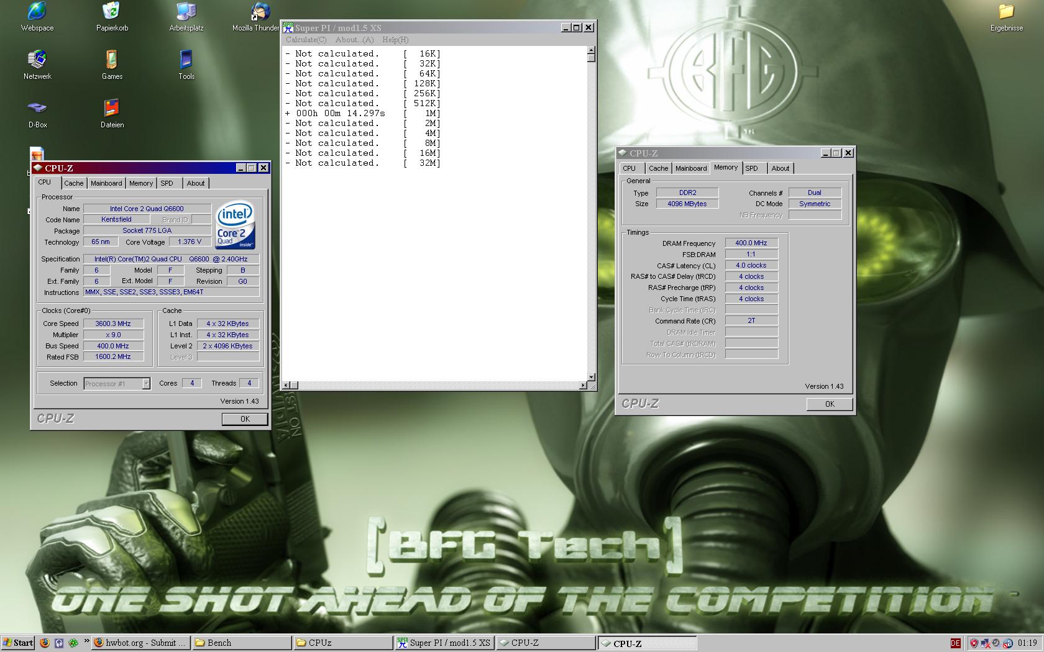Image resolution: width=1044 pixels, height=652 pixels.
Task: Launch Firefox from the quick launch bar
Action: coord(45,643)
